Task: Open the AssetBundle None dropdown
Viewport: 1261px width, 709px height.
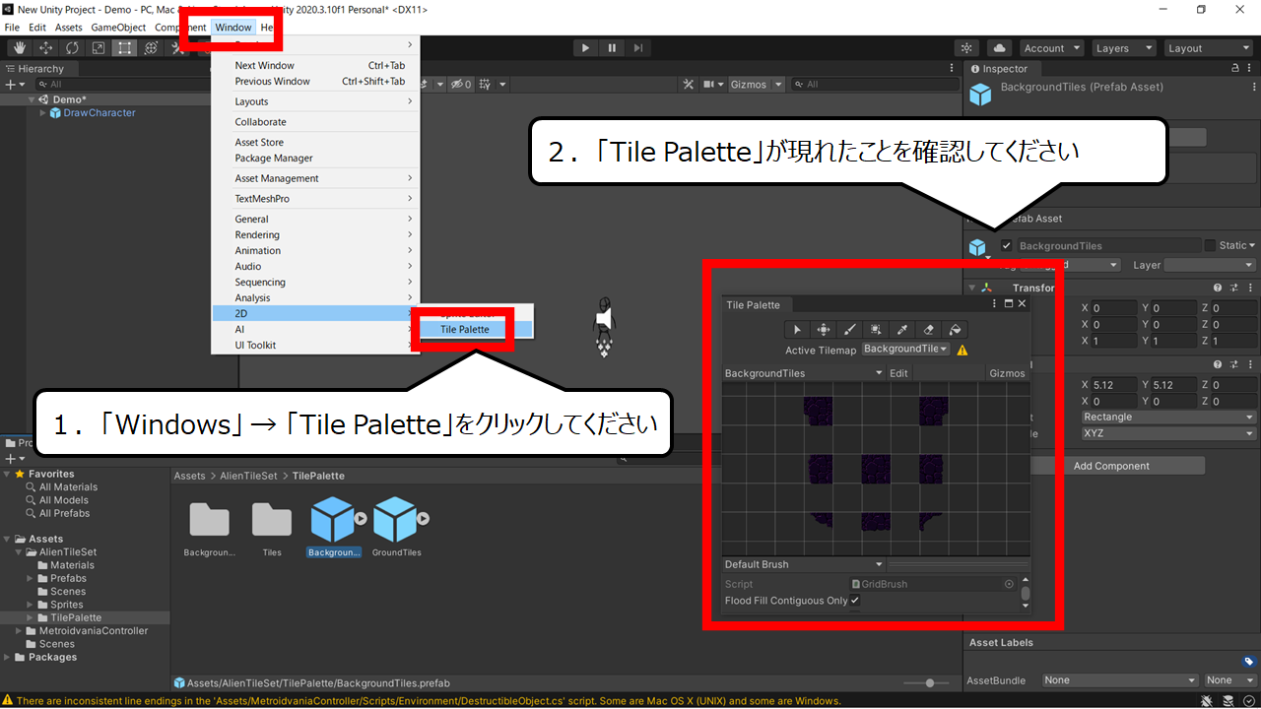Action: click(1120, 680)
